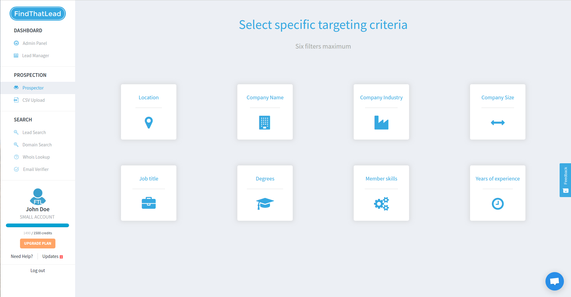
Task: Open the Domain Search page
Action: [37, 145]
